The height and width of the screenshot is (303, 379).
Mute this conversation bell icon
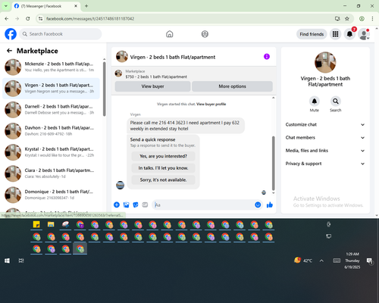point(315,102)
